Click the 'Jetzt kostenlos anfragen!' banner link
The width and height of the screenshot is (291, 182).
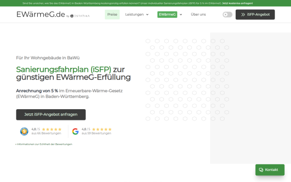pos(237,3)
